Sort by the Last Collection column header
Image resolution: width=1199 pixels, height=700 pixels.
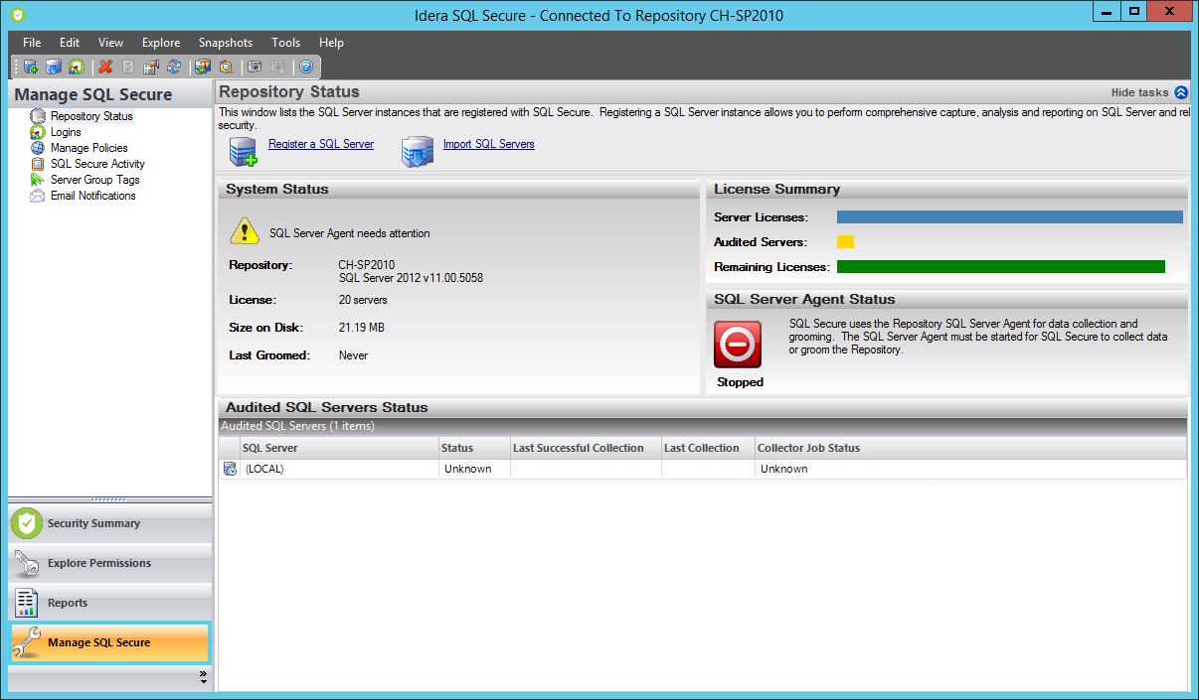[708, 448]
